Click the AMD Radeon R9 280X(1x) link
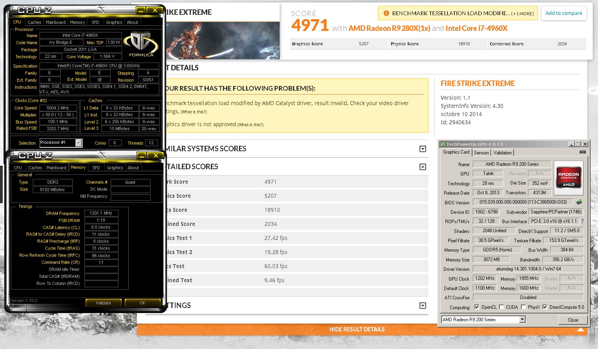 (x=389, y=28)
